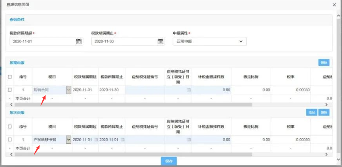Viewport: 342px width, 167px height.
Task: Click the 按次申报 section heading
Action: [17, 112]
